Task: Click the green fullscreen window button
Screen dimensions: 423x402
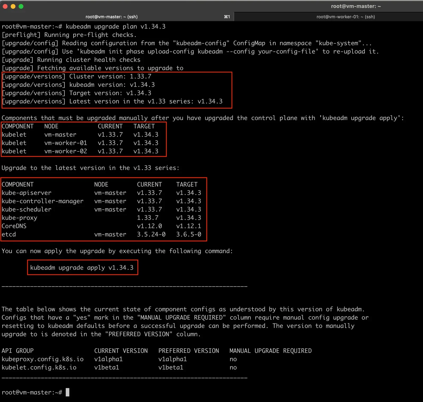Action: 21,6
